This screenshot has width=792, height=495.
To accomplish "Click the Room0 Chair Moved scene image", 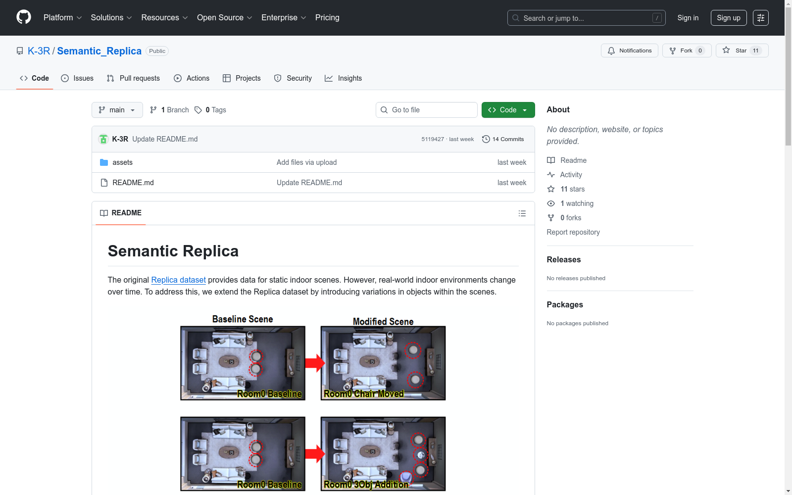I will point(383,363).
